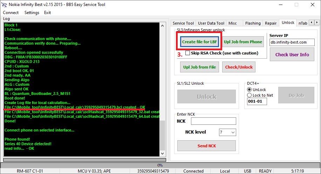Select the Lock to Net option
Screen dimensions: 321x174
click(x=249, y=95)
